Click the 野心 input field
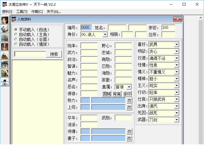The image size is (204, 150). click(123, 46)
